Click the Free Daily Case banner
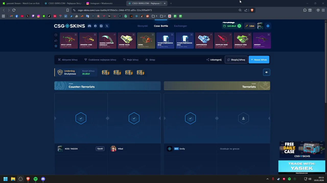This screenshot has width=327, height=183. (302, 150)
